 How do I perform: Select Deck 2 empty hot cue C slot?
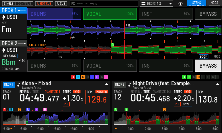(x=194, y=77)
